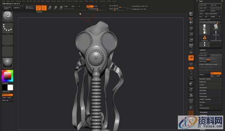Select the Rotate transform icon in top shelf

click(x=61, y=8)
